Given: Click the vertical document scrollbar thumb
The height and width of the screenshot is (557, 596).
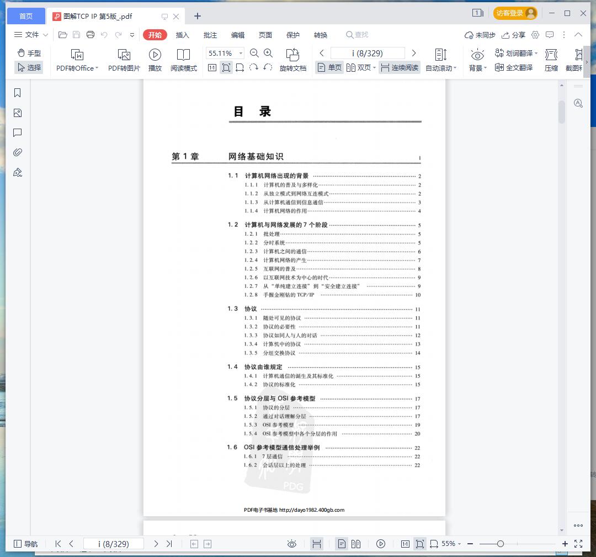Looking at the screenshot, I should coord(561,112).
